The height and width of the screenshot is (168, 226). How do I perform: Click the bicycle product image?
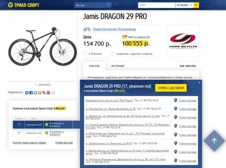point(43,47)
